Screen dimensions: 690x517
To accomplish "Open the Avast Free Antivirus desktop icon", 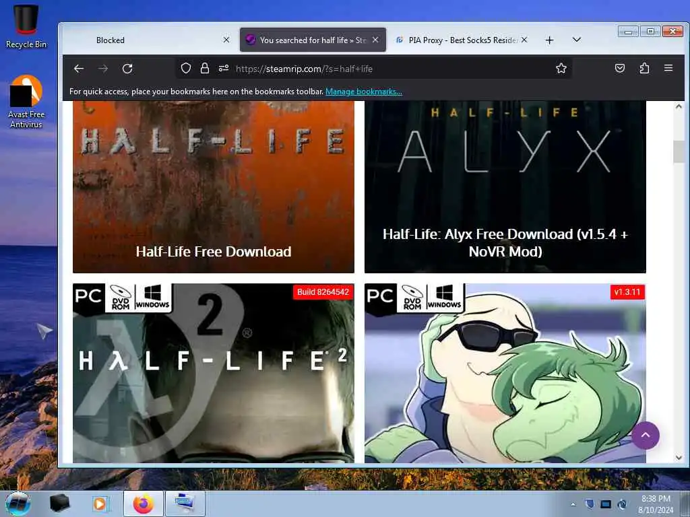I will [x=26, y=101].
